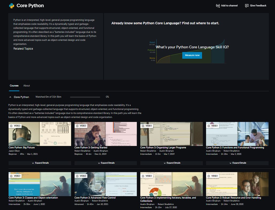Click the Skill IQ chart graphic
Viewport: 275px width, 210px height.
pos(187,52)
